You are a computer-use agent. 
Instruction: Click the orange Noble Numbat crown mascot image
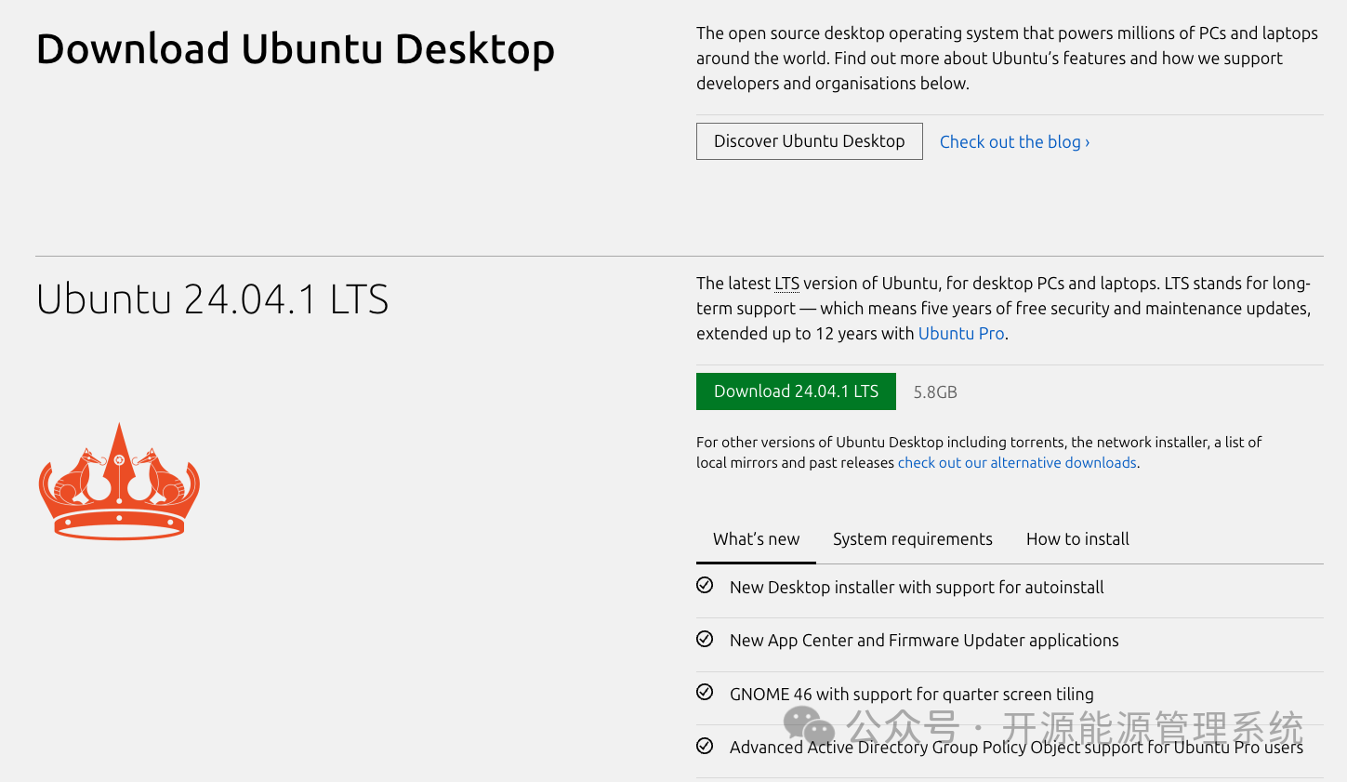(x=119, y=481)
